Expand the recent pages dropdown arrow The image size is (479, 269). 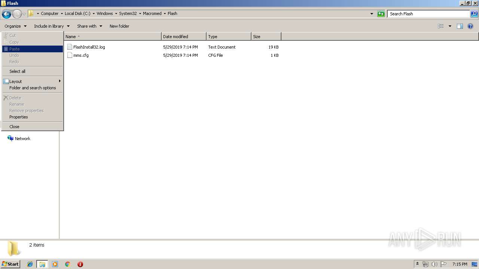pos(24,14)
